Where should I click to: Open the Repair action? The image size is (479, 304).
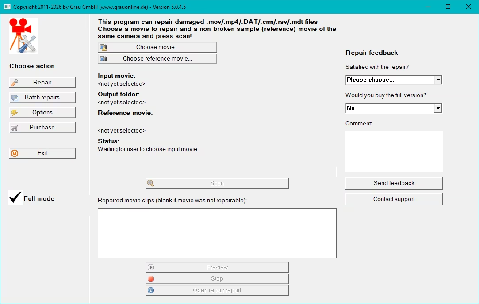click(42, 83)
